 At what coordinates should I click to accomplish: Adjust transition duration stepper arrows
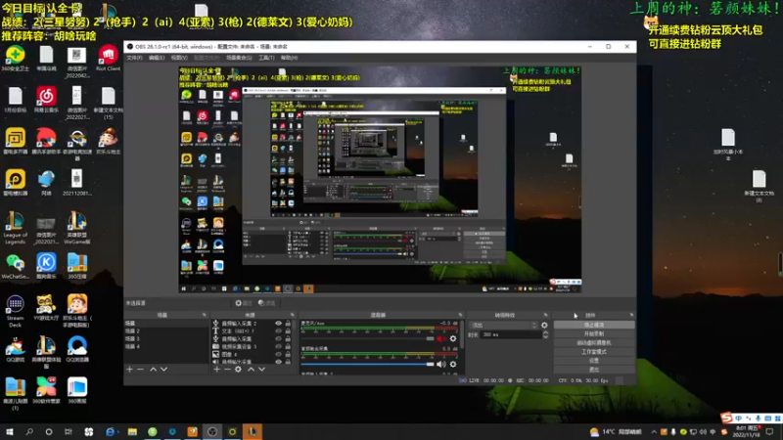(x=545, y=334)
